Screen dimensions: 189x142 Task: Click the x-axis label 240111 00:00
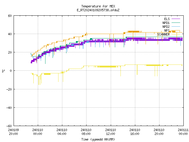[183, 132]
